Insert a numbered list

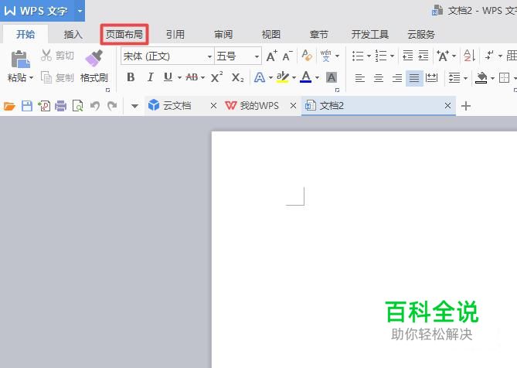[381, 56]
